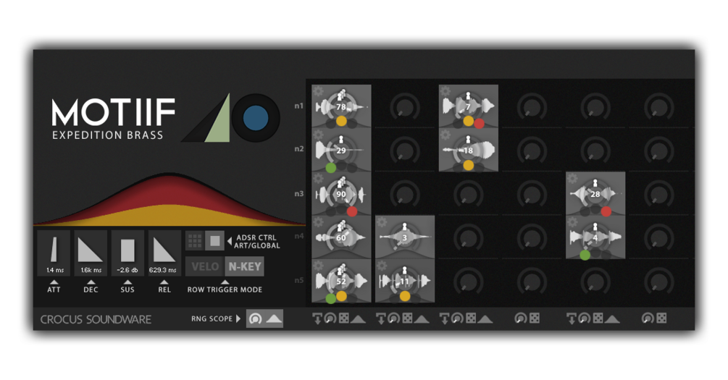728x380 pixels.
Task: Switch row trigger mode to N-KEY
Action: [x=245, y=266]
